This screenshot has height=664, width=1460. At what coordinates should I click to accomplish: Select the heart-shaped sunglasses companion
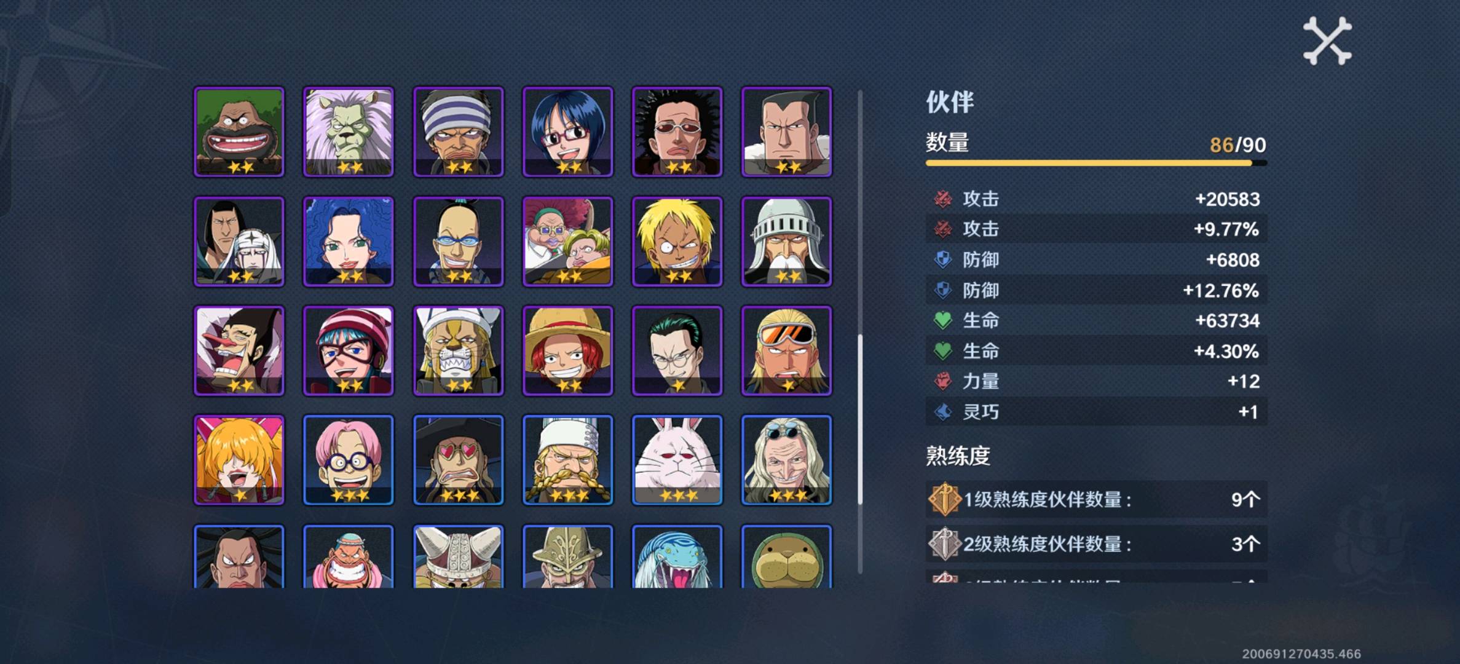coord(458,460)
